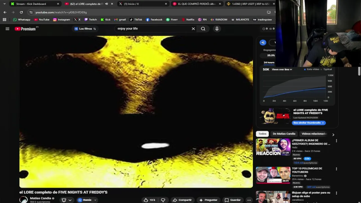Open more actions three-dot menu under video

[x=249, y=200]
